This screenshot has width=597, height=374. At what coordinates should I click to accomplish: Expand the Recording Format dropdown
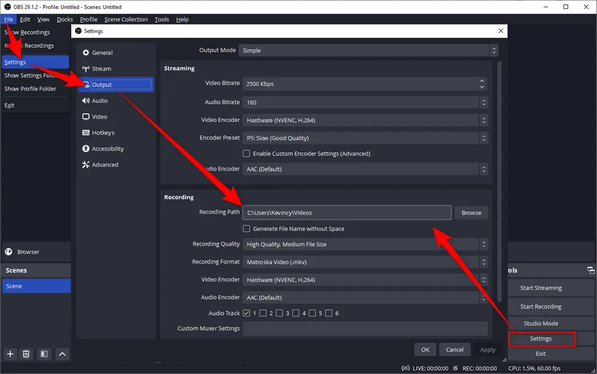365,262
